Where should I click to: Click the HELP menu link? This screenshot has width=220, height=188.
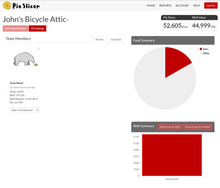pos(196,5)
